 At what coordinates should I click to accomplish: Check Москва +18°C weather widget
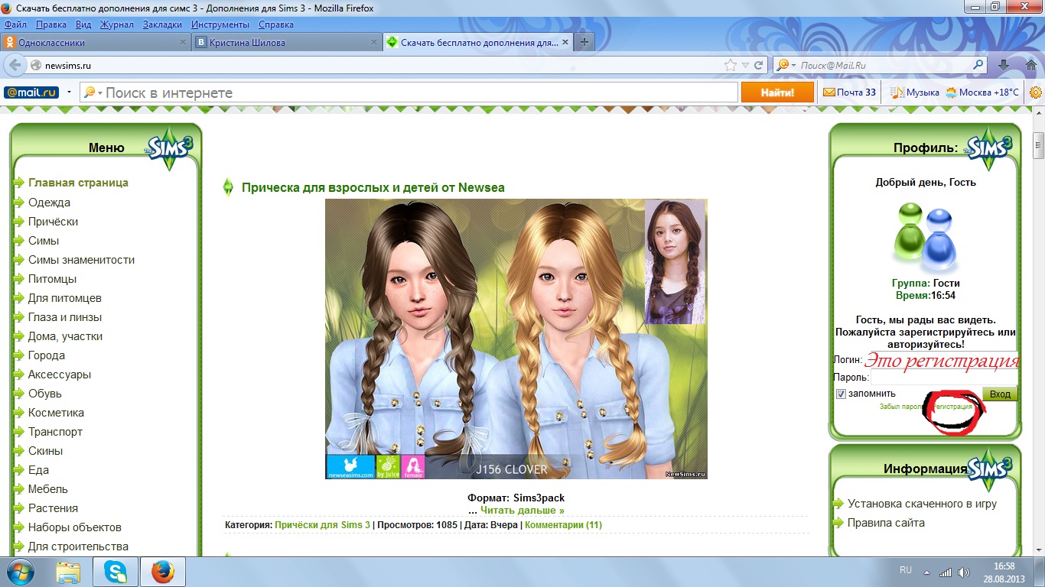pos(983,92)
